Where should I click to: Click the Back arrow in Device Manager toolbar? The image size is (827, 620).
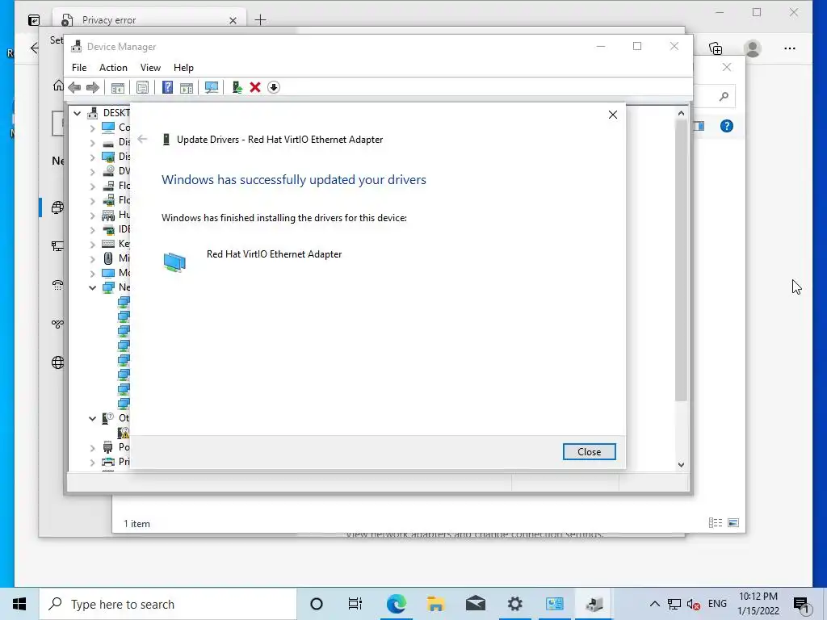click(74, 87)
